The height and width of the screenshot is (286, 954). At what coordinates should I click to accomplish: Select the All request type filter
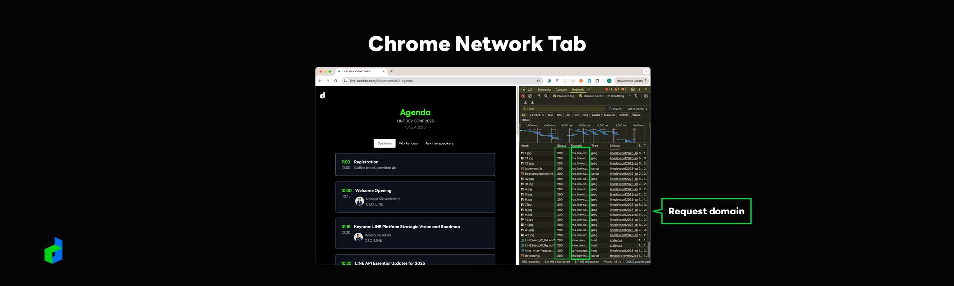pyautogui.click(x=523, y=115)
